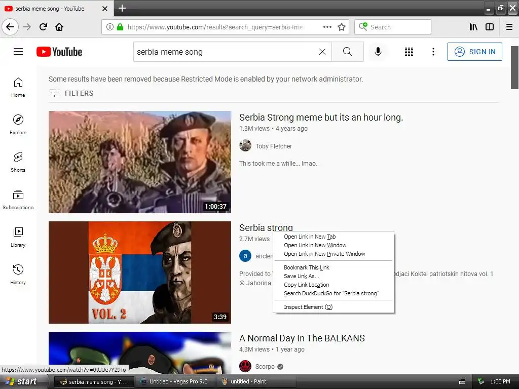Open a new browser tab with plus
The width and height of the screenshot is (519, 389).
click(x=122, y=8)
